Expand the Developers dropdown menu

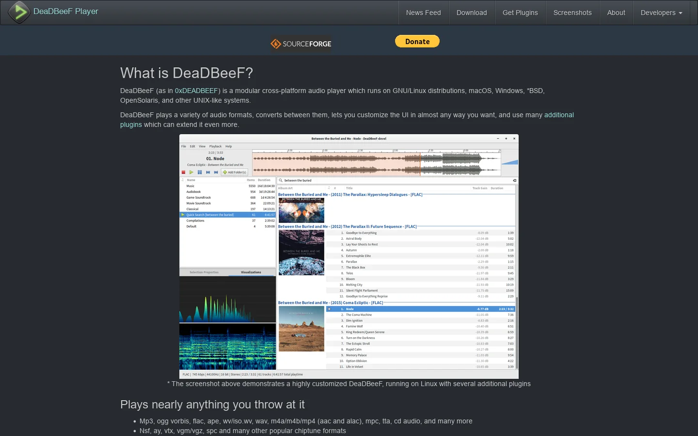pyautogui.click(x=661, y=13)
